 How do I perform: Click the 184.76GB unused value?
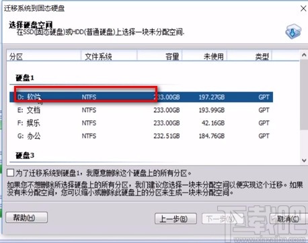[x=212, y=136]
